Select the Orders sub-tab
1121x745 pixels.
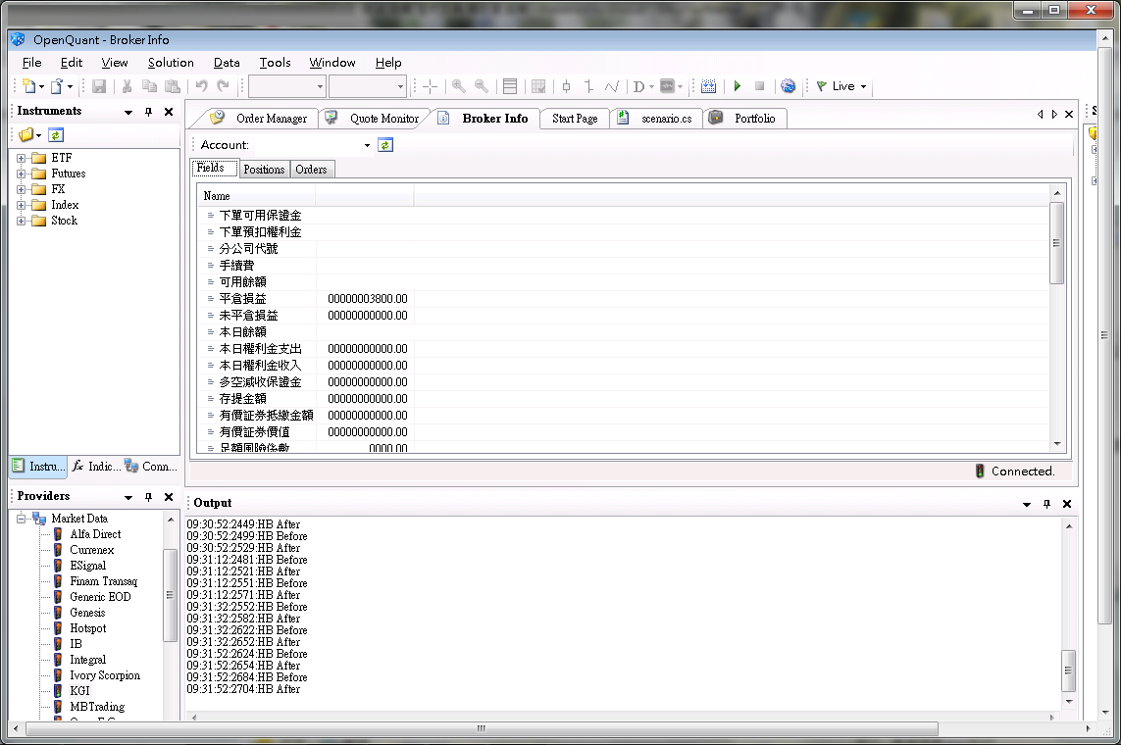click(x=311, y=170)
